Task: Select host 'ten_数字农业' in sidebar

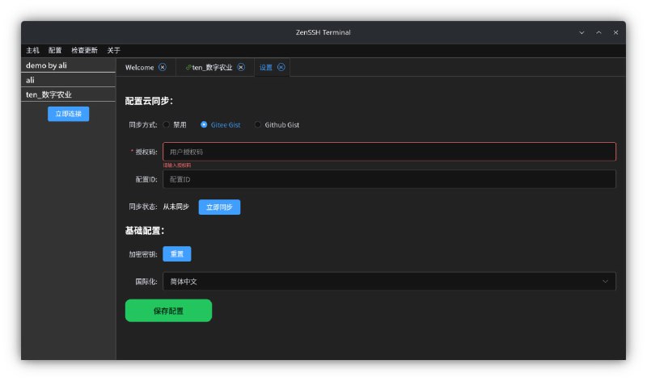Action: click(x=68, y=94)
